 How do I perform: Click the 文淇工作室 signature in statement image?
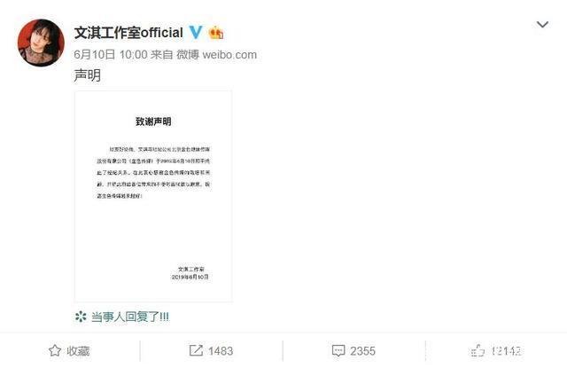(x=191, y=270)
